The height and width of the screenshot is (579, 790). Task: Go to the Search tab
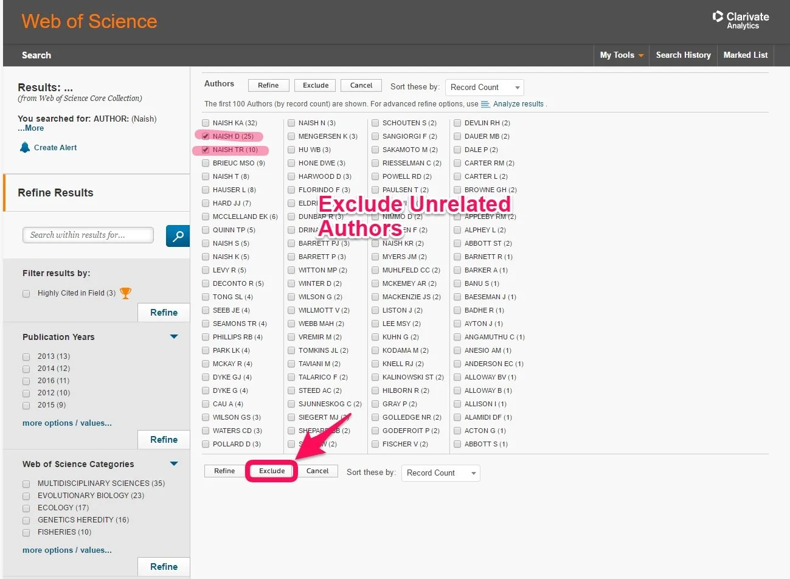click(x=36, y=55)
